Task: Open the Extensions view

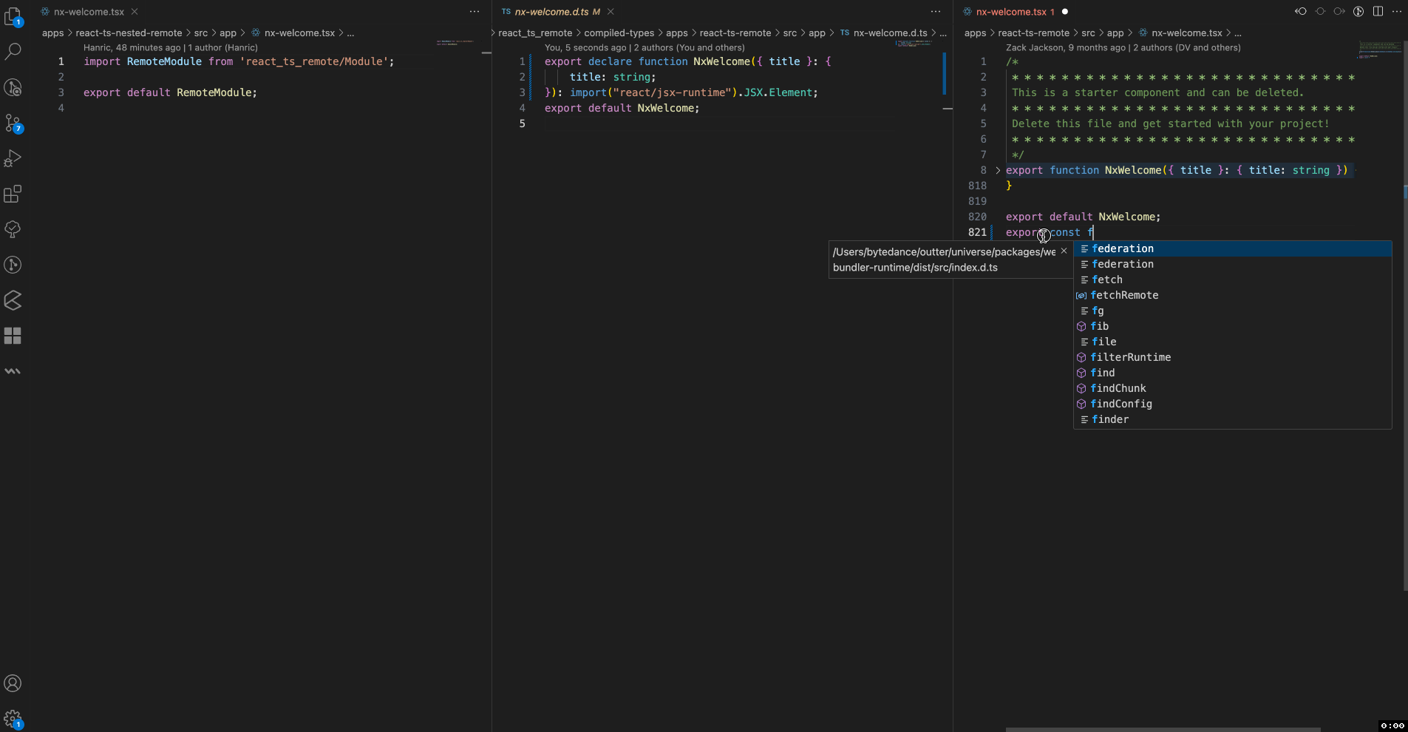Action: pyautogui.click(x=13, y=194)
